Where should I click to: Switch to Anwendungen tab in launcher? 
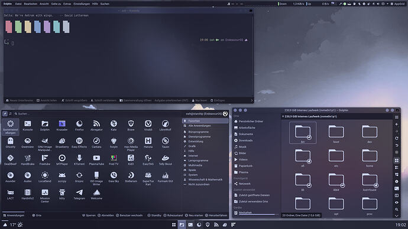14,215
